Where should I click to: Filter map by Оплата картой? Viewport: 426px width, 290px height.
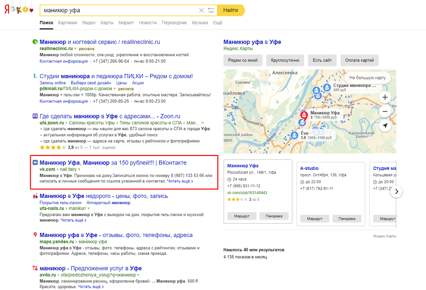(359, 60)
